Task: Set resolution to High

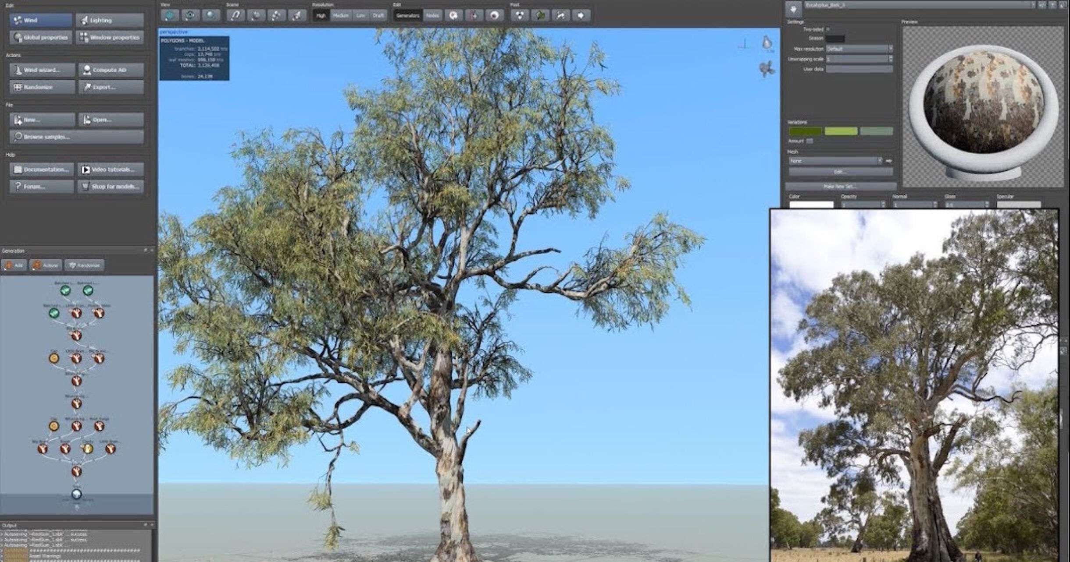Action: tap(321, 15)
